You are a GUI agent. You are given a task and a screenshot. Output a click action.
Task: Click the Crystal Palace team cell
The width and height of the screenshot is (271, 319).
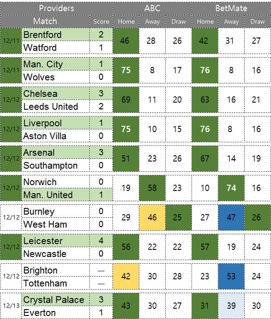click(55, 300)
